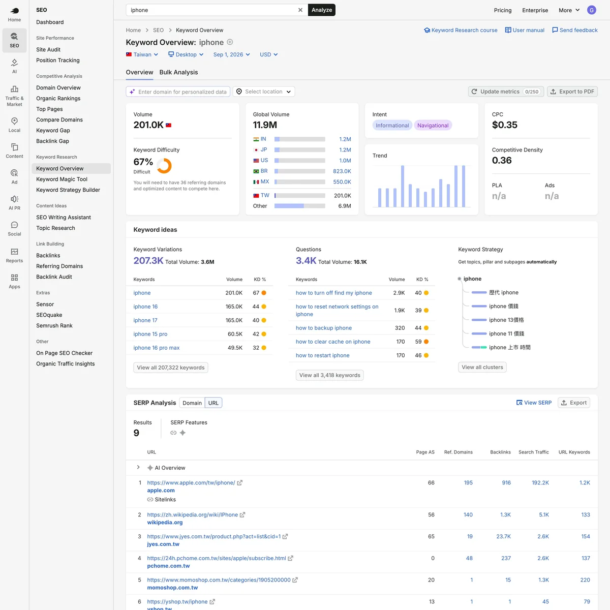Open external link icon for momoshop URL
This screenshot has height=610, width=610.
[295, 580]
